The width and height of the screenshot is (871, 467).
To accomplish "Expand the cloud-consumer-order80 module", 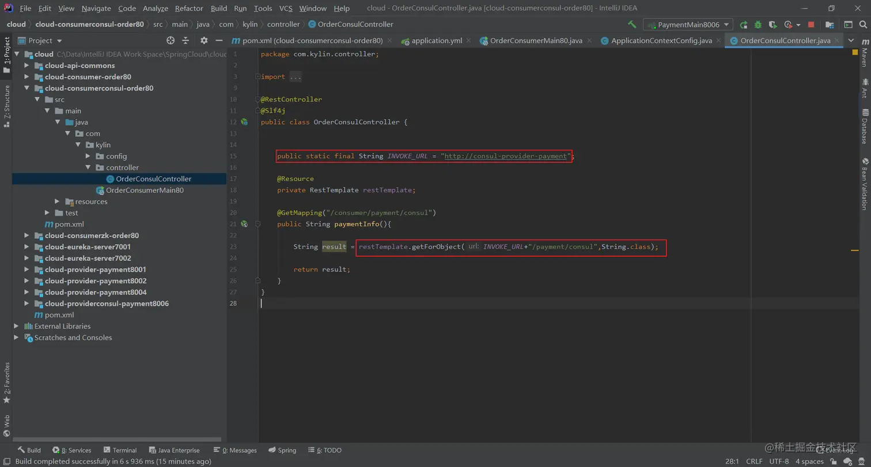I will pyautogui.click(x=26, y=77).
